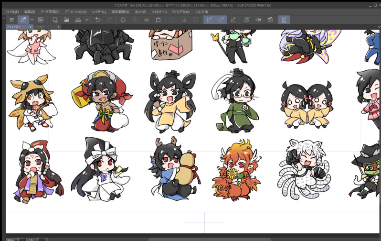Click the horizontal scrollbar at canvas bottom
The height and width of the screenshot is (241, 381).
210,239
